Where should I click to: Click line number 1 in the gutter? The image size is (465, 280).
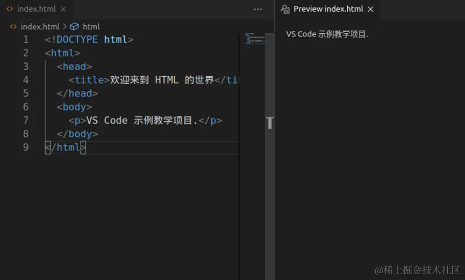point(26,39)
